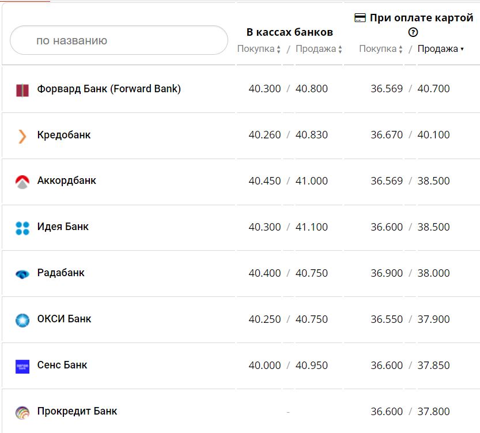
Task: Click the Кредобанк orange chevron logo
Action: click(x=22, y=136)
